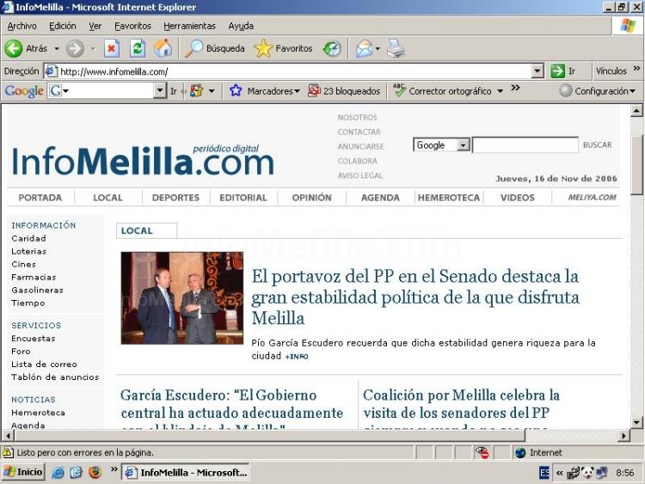Viewport: 645px width, 484px height.
Task: Go to DEPORTES section tab
Action: click(x=175, y=198)
